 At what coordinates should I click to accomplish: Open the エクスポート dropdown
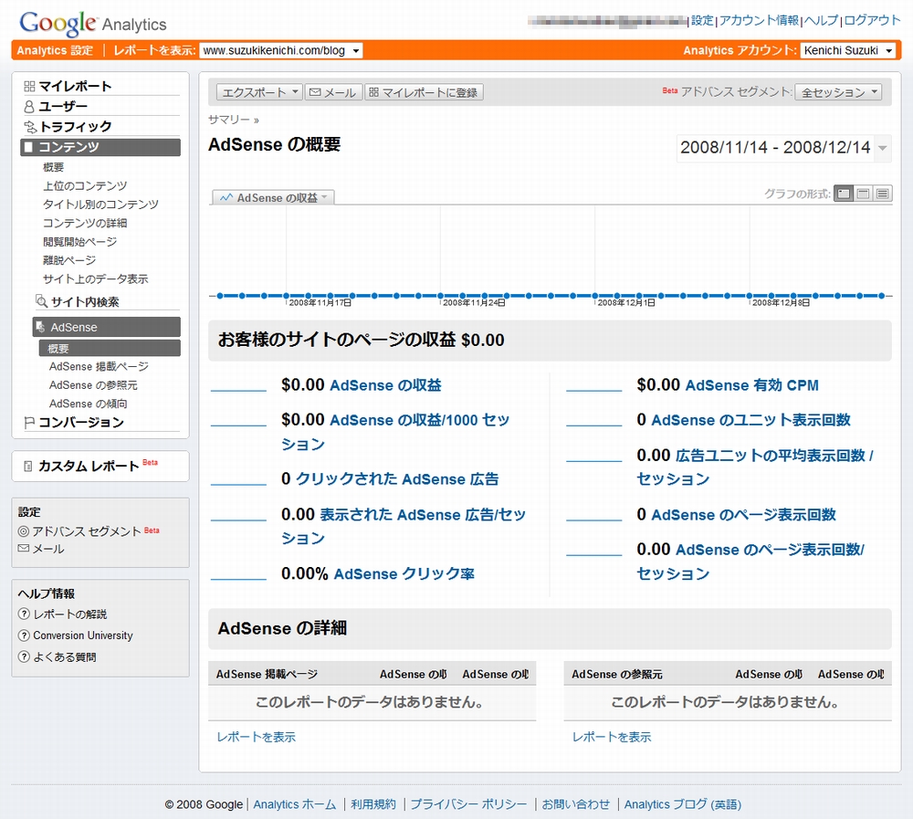tap(259, 92)
